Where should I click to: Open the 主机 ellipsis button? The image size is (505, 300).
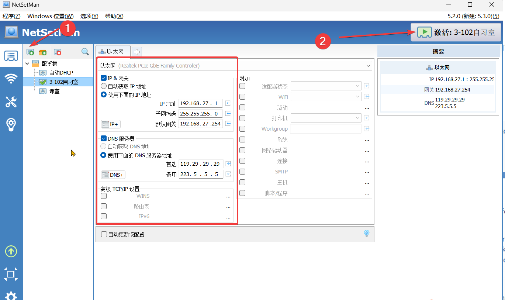tap(367, 183)
